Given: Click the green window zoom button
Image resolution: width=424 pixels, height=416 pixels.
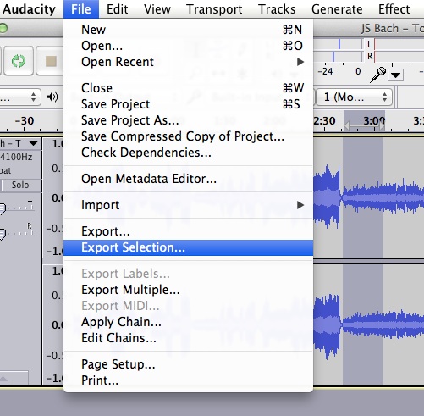Looking at the screenshot, I should [x=3, y=28].
